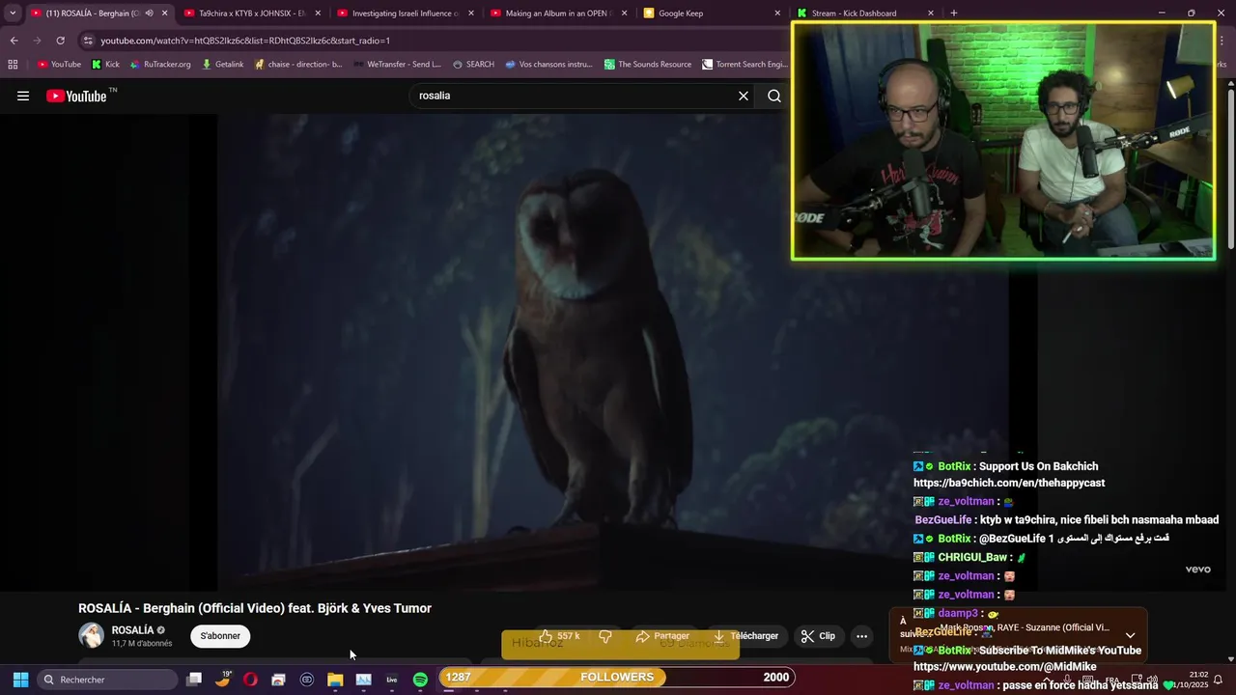Switch to the Google Keep tab
The width and height of the screenshot is (1236, 695).
pyautogui.click(x=712, y=14)
